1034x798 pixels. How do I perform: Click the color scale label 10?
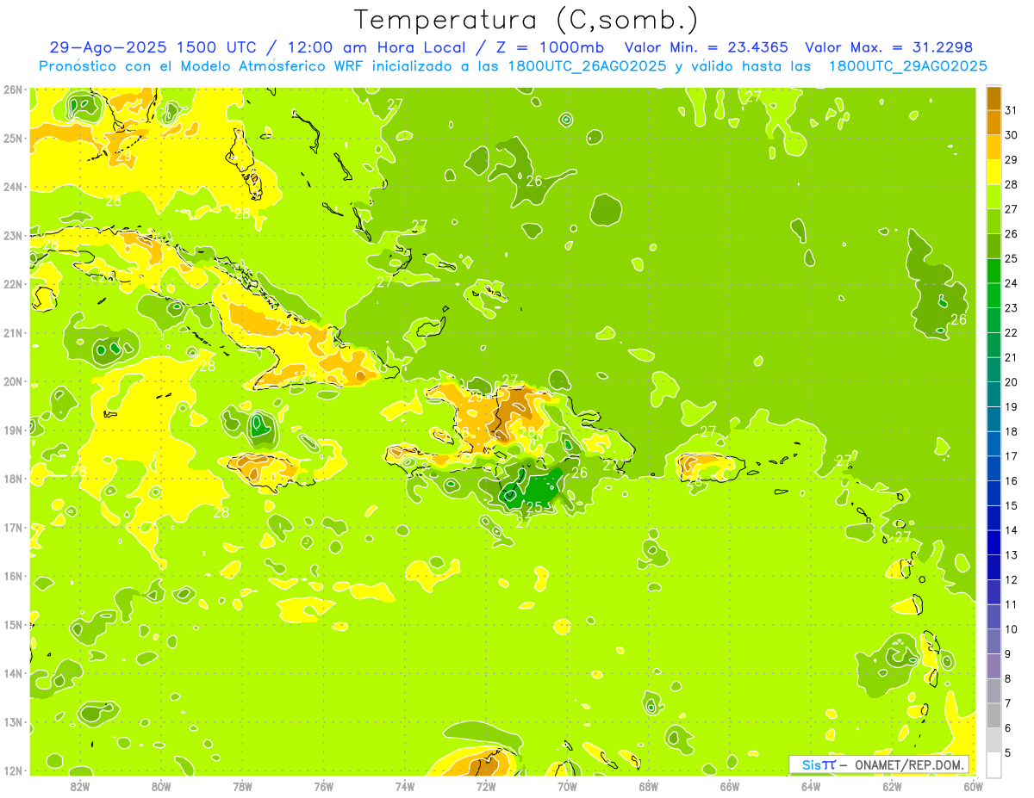pos(1011,629)
